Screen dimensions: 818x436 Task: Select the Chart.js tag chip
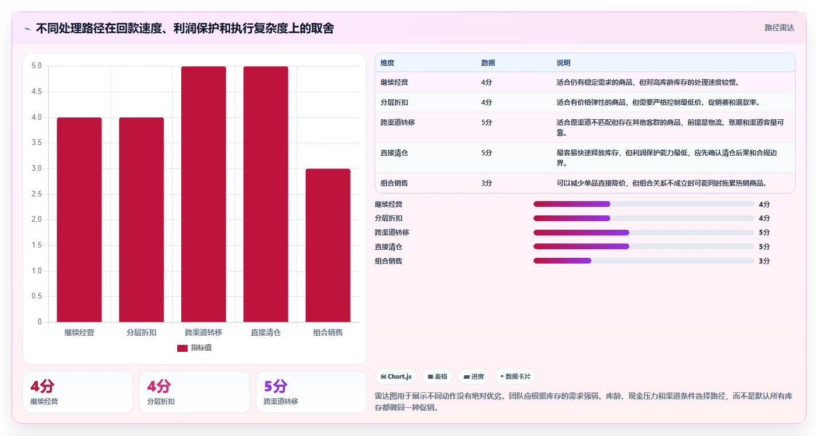point(396,376)
